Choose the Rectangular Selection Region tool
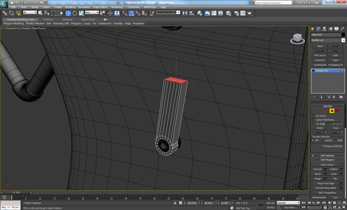347x210 pixels. (x=54, y=13)
